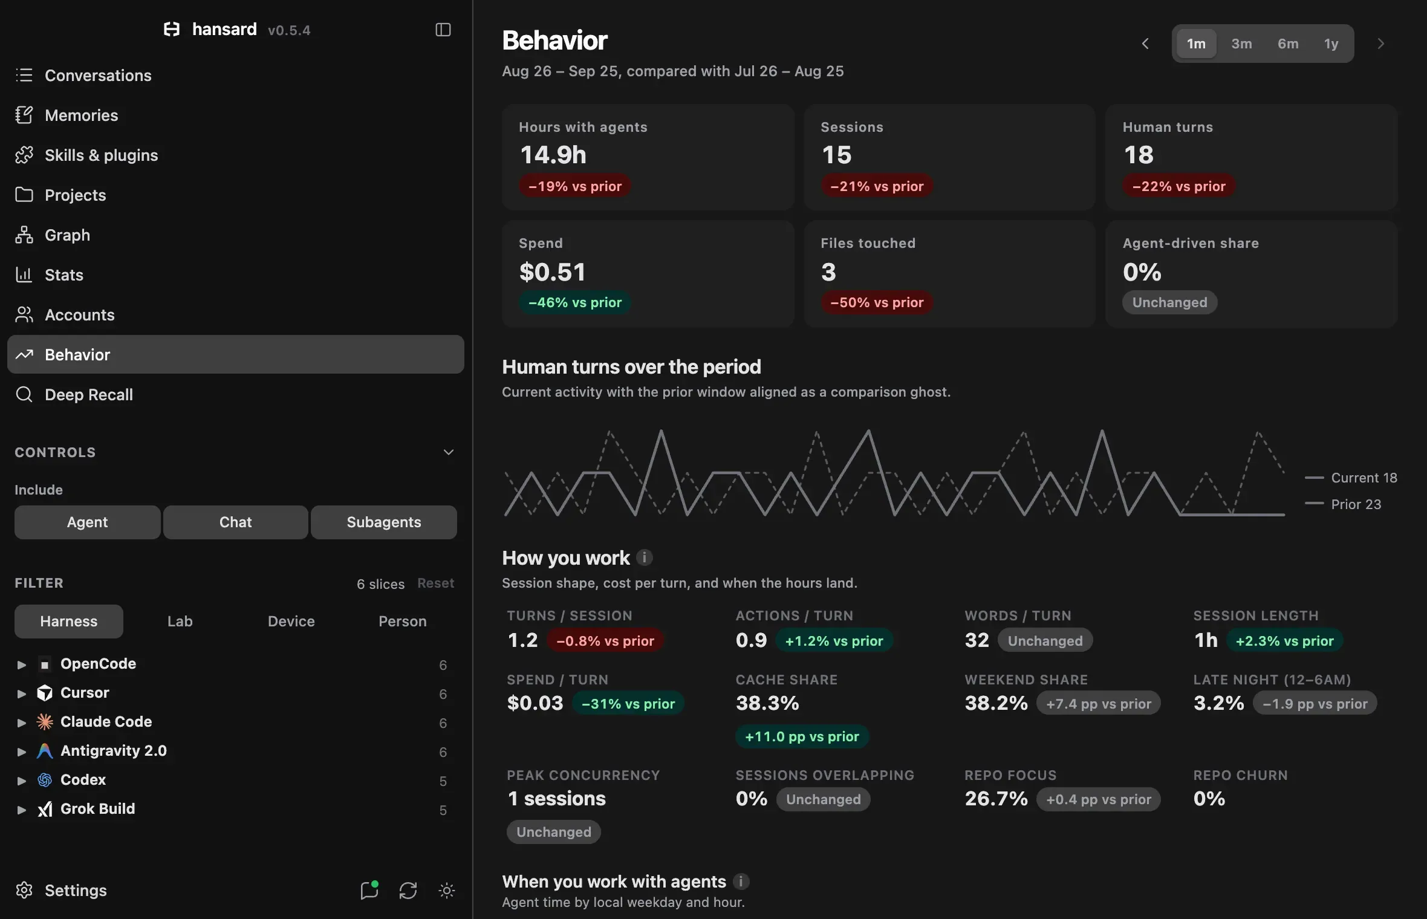Click the Spend $0.51 card

648,274
